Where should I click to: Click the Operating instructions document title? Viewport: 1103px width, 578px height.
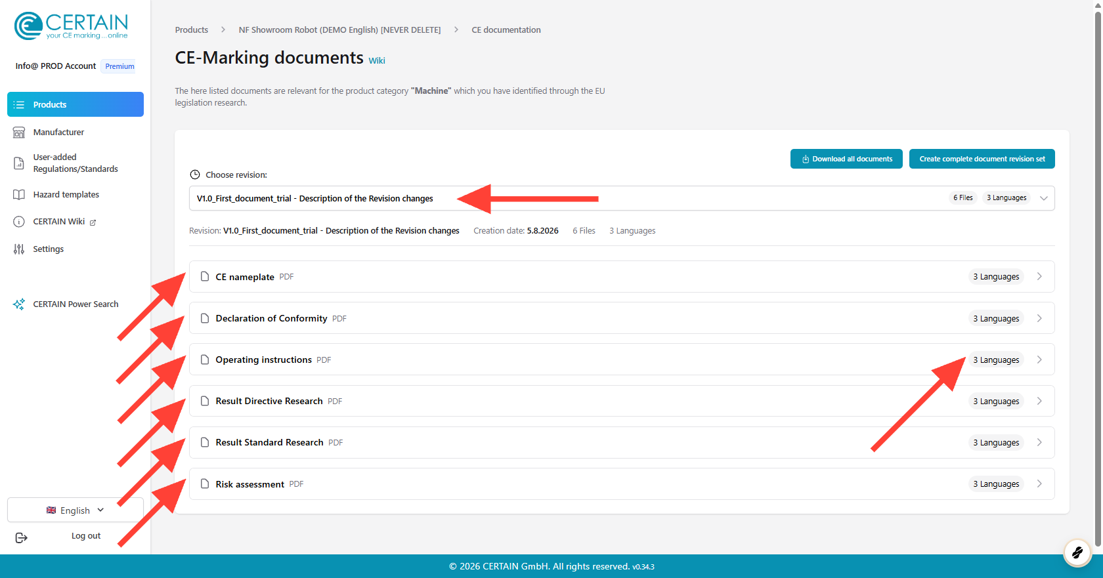click(x=264, y=360)
